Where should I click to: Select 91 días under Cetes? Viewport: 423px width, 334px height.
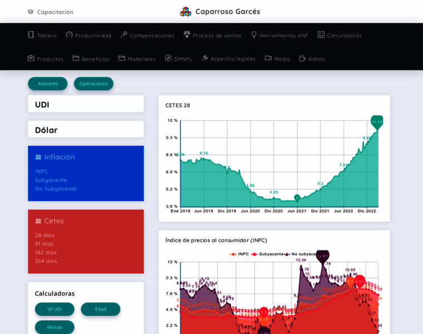(45, 244)
